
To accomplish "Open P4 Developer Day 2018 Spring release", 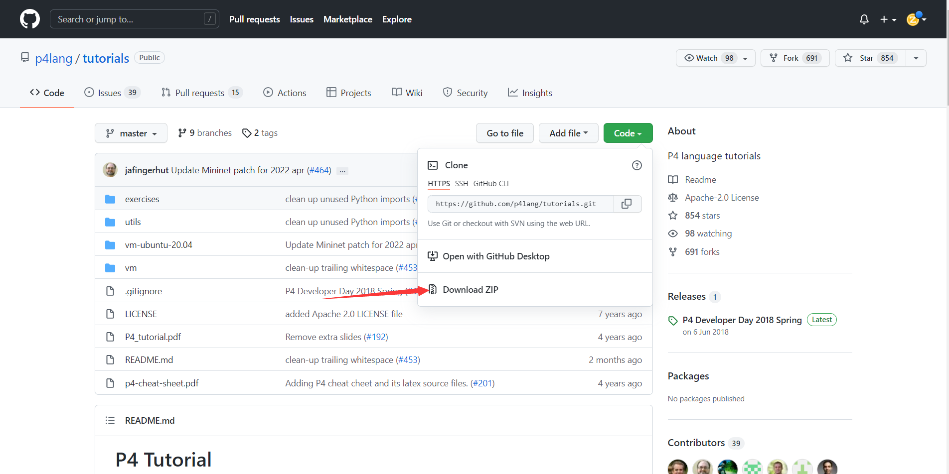I will pos(742,320).
